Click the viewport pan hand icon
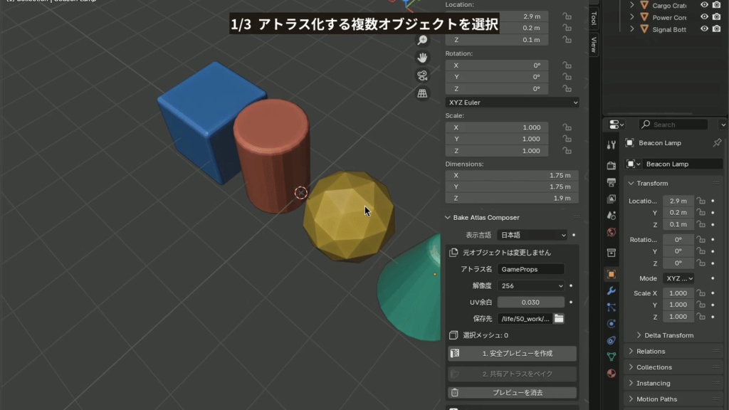729x410 pixels. click(x=422, y=58)
